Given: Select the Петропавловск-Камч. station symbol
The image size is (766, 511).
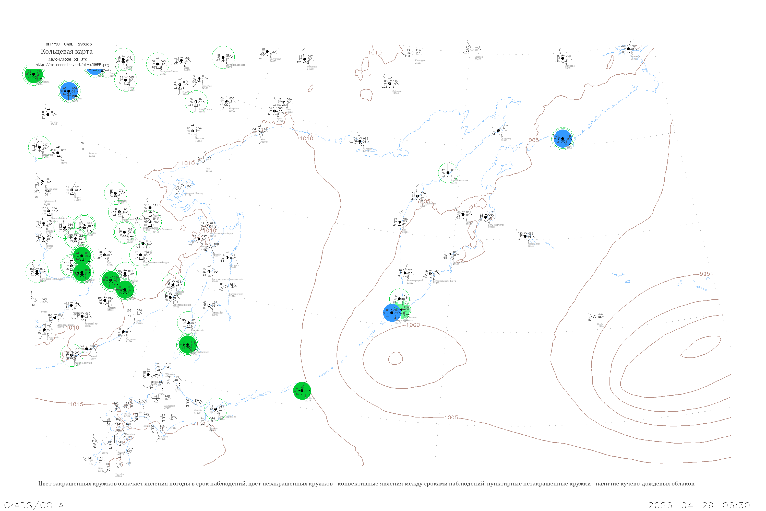Looking at the screenshot, I should (430, 273).
